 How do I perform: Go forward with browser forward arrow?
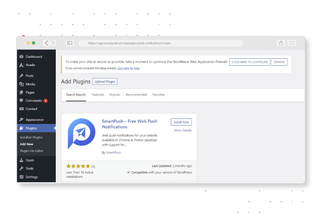pos(53,43)
